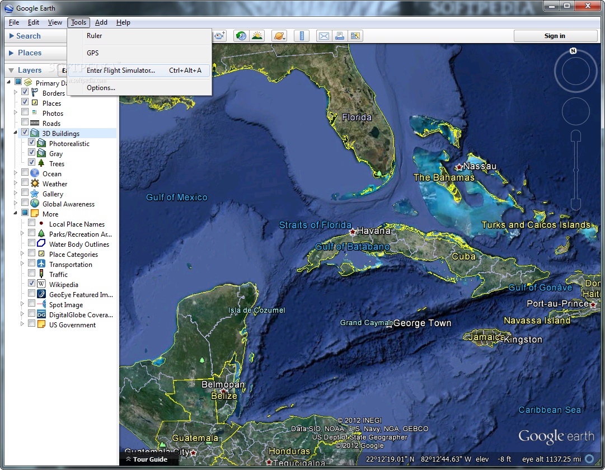Open the Tour Guide panel
Screen dimensions: 605x470
tap(147, 459)
